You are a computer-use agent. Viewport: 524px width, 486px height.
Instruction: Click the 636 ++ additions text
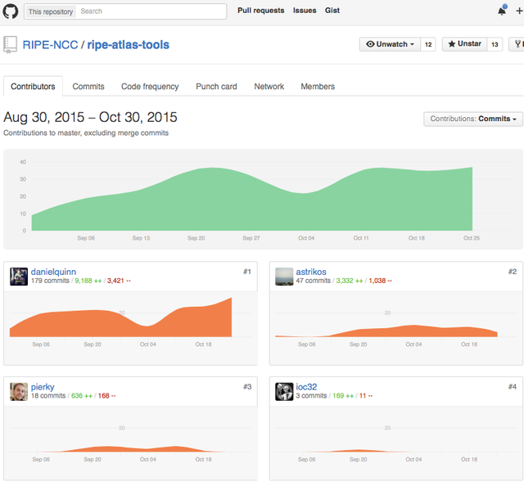click(x=82, y=396)
